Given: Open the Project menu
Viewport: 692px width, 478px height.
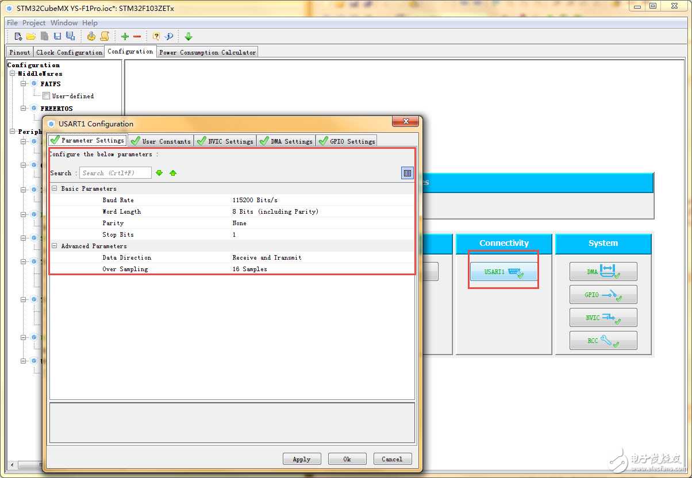Looking at the screenshot, I should (34, 23).
